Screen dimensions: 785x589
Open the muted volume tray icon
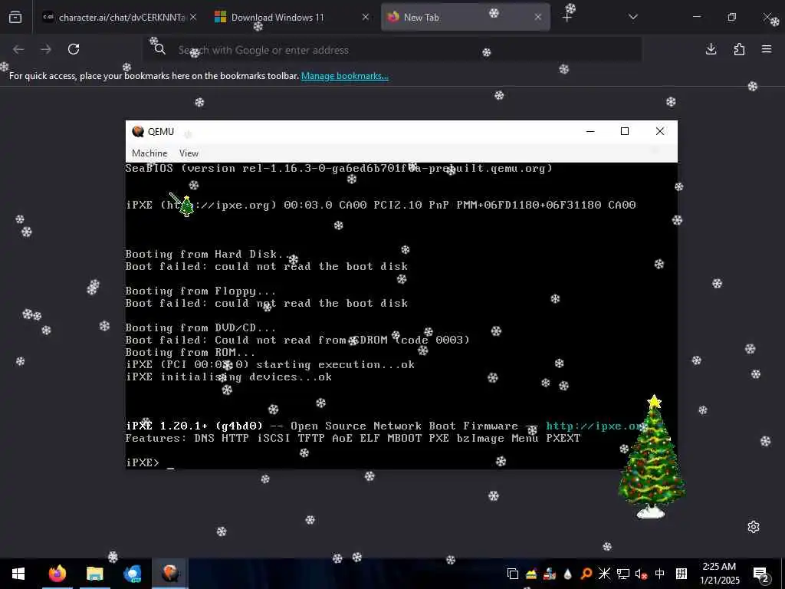(x=641, y=574)
